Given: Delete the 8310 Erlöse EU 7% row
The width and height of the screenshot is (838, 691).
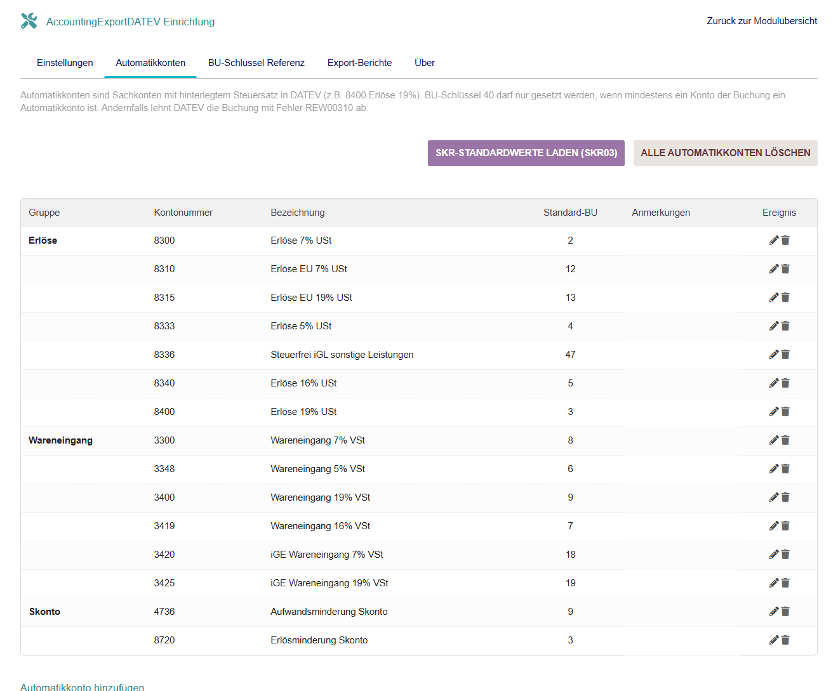Looking at the screenshot, I should coord(785,269).
